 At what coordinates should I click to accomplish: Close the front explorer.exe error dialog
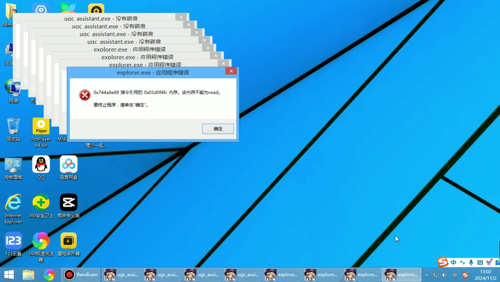[231, 71]
